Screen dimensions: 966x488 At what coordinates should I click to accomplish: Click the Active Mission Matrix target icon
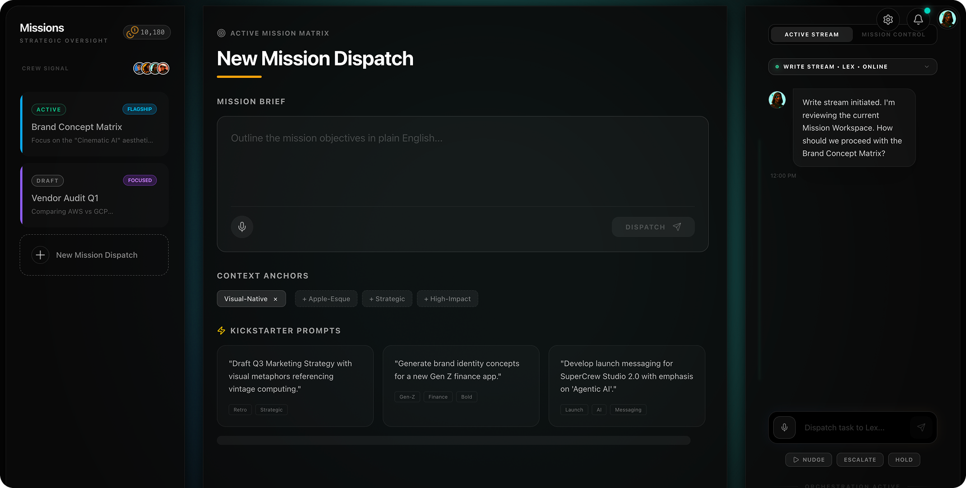[221, 33]
